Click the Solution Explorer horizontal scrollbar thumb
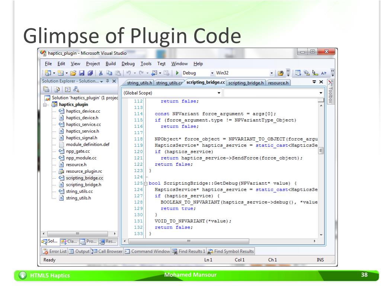The image size is (381, 286). [77, 234]
